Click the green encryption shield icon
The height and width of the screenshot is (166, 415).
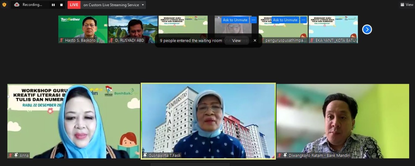pos(4,5)
